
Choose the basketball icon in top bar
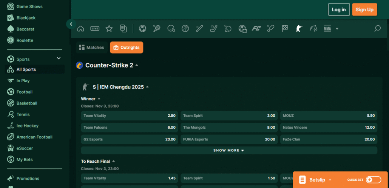click(x=185, y=28)
